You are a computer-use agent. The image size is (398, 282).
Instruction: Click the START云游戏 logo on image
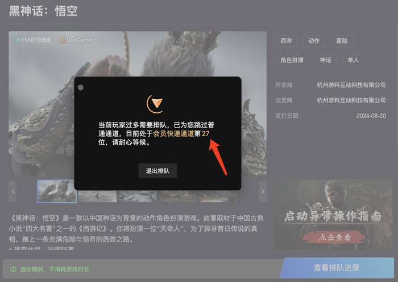32,40
